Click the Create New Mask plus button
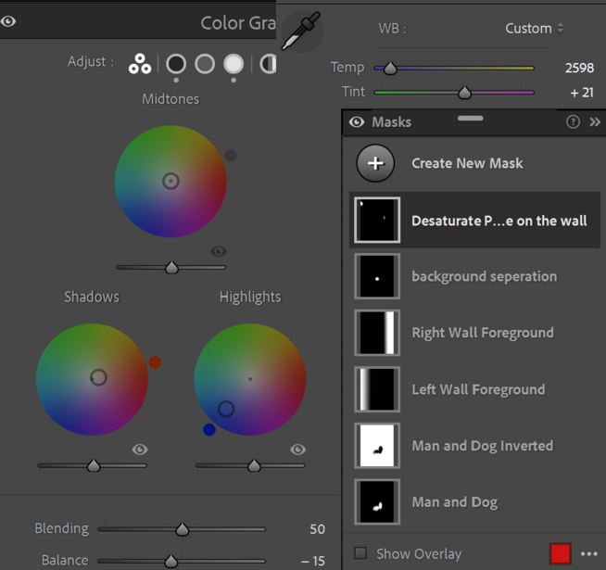This screenshot has width=606, height=570. pyautogui.click(x=375, y=163)
